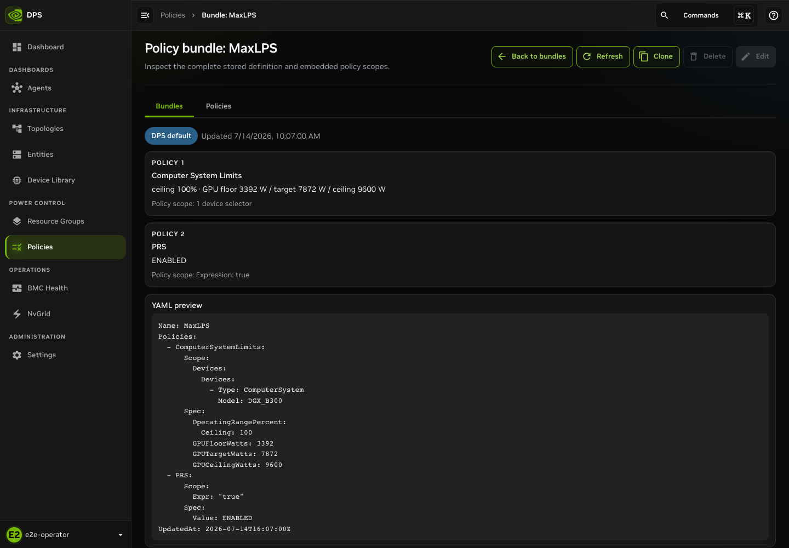Click the Refresh button
789x548 pixels.
click(603, 56)
